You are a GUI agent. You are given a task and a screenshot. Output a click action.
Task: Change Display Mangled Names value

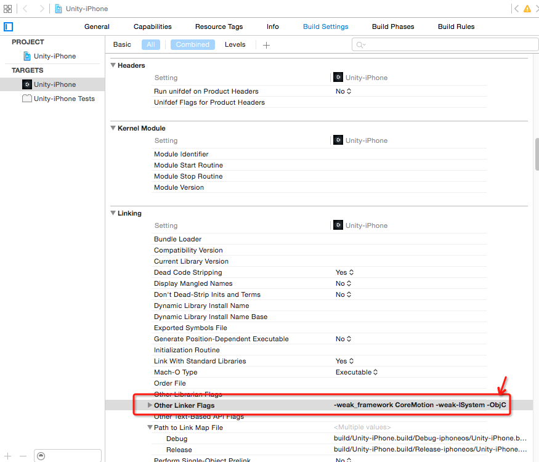pos(343,283)
